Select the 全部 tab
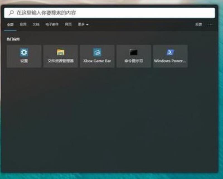Image resolution: width=223 pixels, height=179 pixels. [x=10, y=24]
